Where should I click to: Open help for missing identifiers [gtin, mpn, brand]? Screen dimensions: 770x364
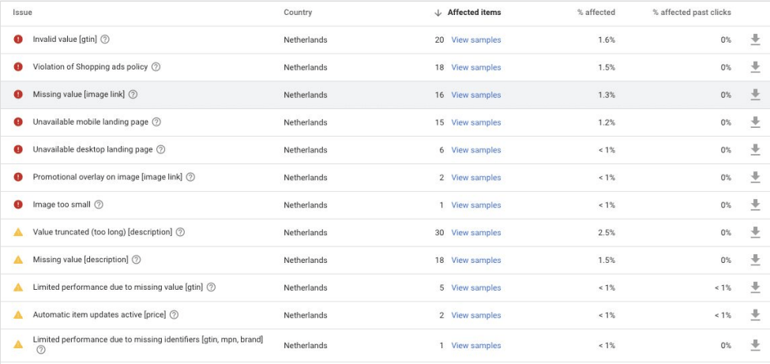point(41,350)
